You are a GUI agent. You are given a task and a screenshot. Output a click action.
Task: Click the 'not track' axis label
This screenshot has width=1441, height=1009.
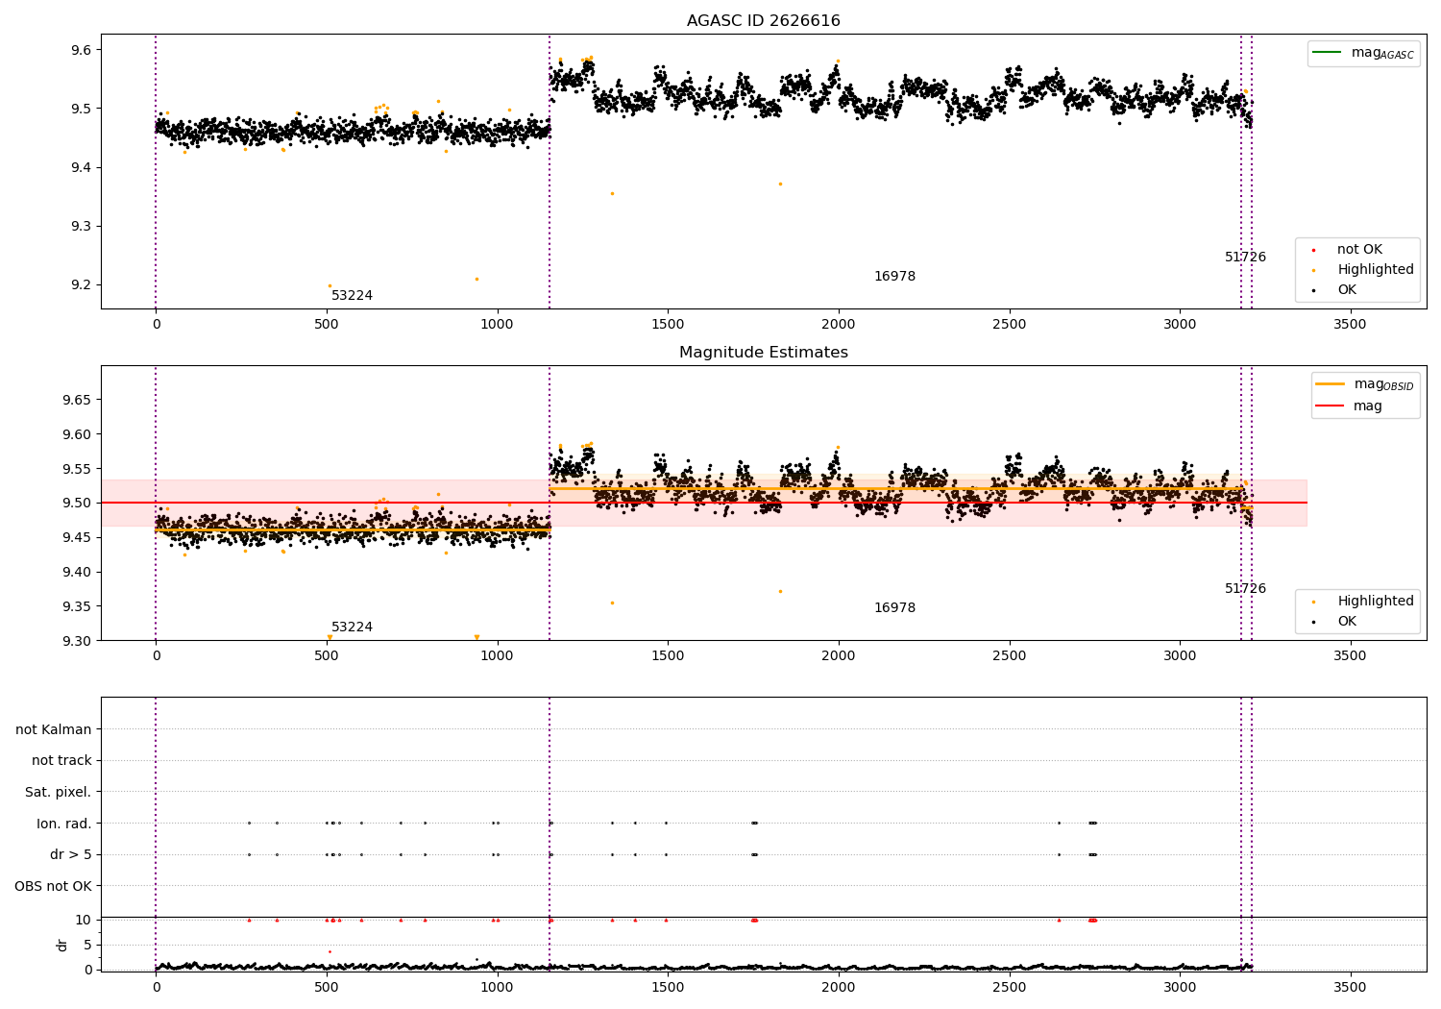pos(61,761)
